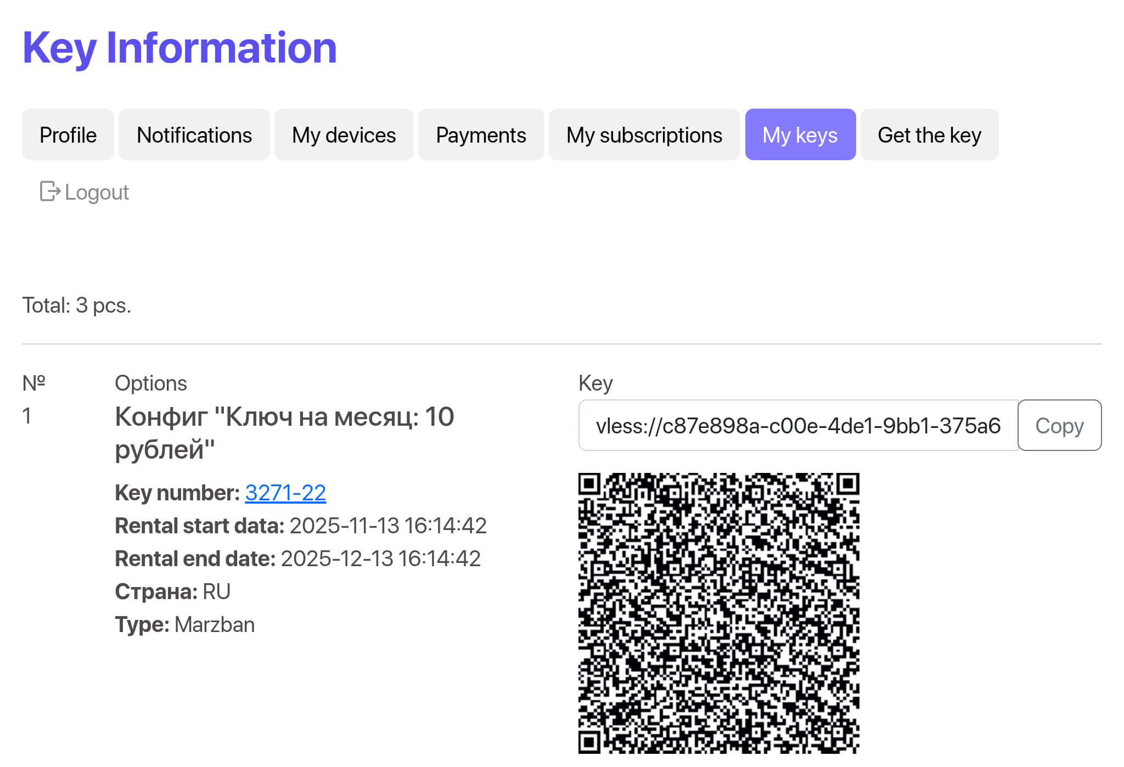
Task: Focus the vless key text field
Action: [798, 426]
